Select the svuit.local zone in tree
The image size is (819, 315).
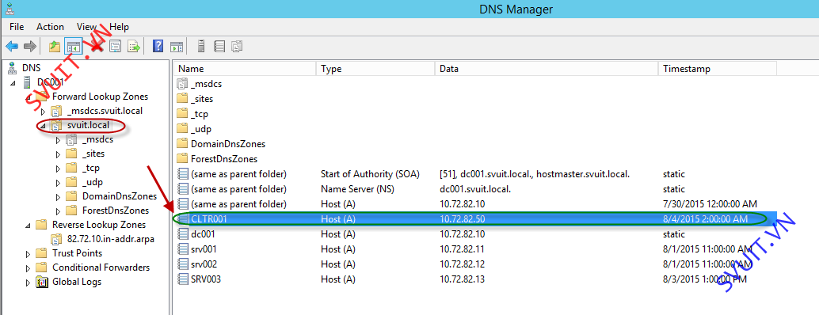click(x=88, y=125)
